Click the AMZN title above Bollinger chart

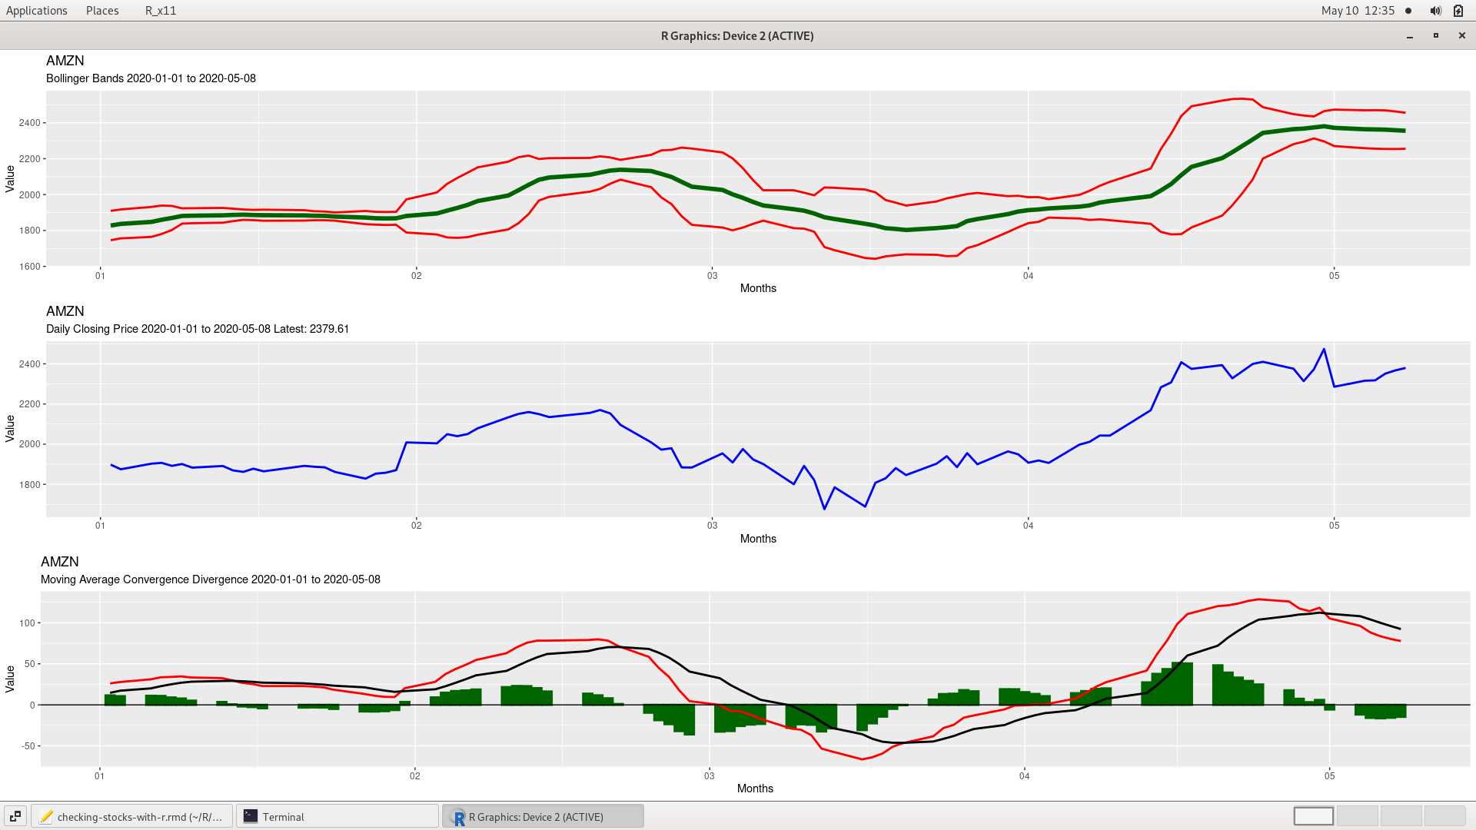coord(65,61)
